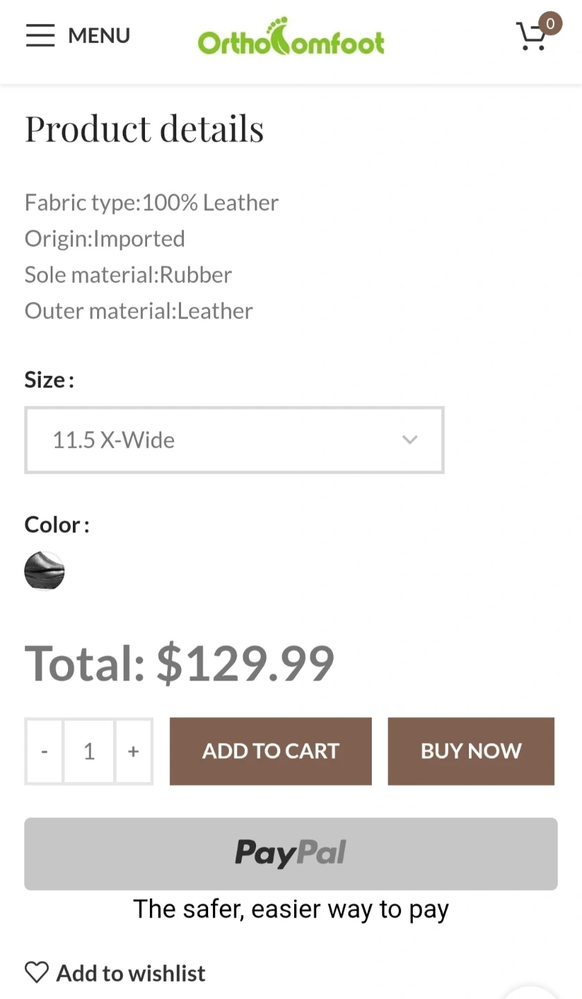Screen dimensions: 582x999
Task: Click the Total: $129.99 price text
Action: pyautogui.click(x=180, y=663)
